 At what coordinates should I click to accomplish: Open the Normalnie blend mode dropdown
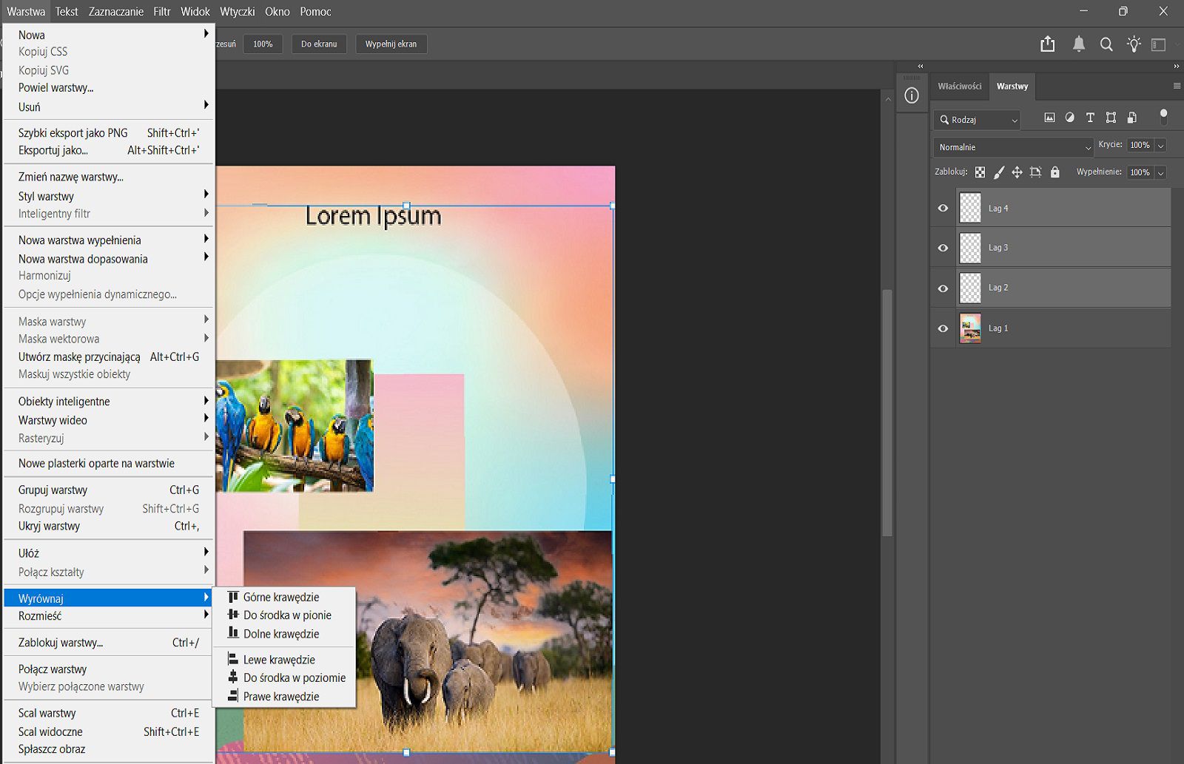click(x=1012, y=147)
